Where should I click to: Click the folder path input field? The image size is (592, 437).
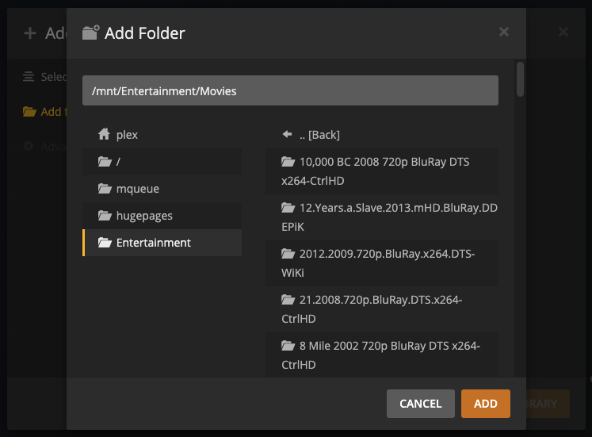(x=290, y=90)
